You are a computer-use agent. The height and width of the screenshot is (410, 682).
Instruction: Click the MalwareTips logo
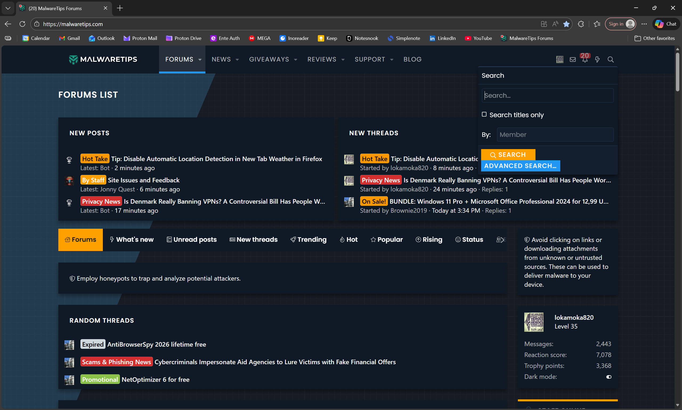(x=103, y=59)
